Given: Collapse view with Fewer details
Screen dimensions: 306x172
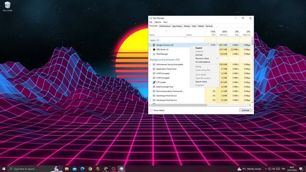Looking at the screenshot, I should (157, 110).
